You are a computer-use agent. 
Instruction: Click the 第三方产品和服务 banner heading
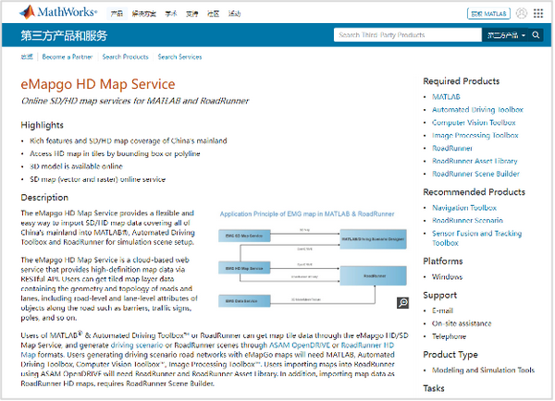coord(64,35)
